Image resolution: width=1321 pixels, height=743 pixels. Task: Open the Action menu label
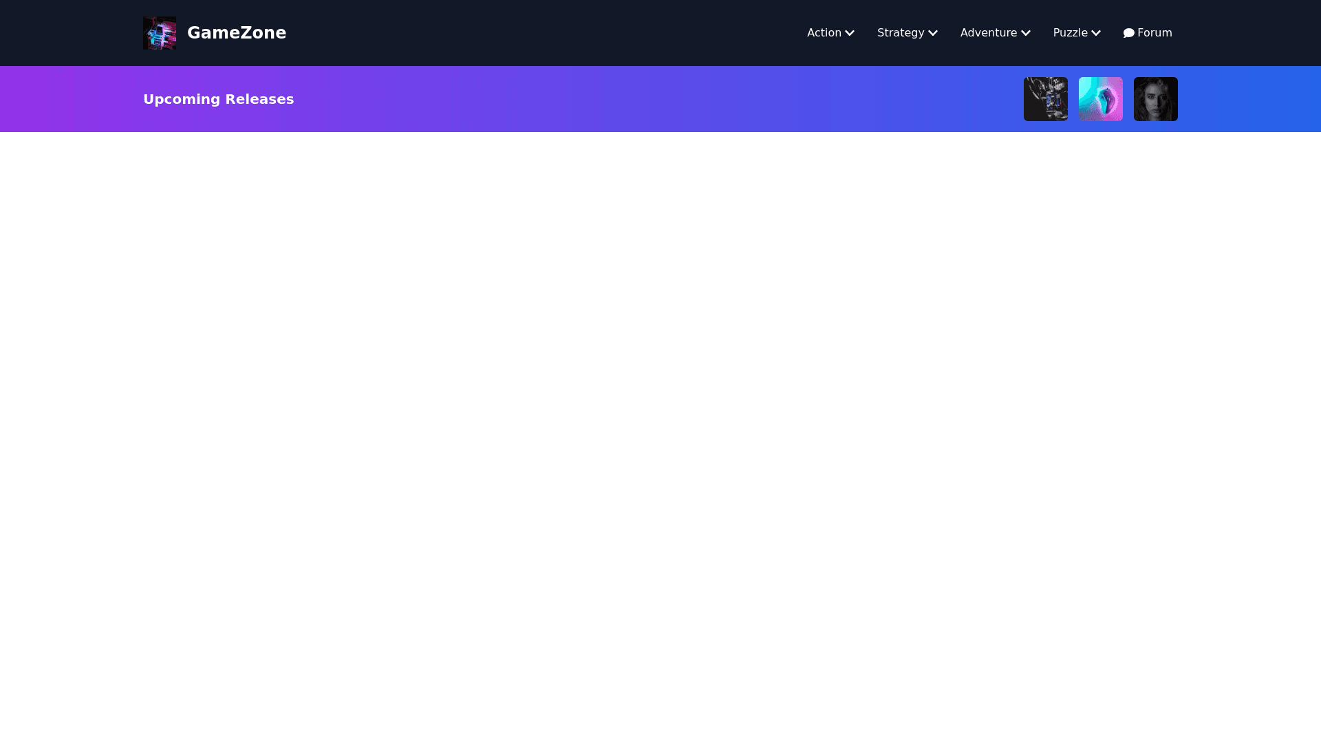pyautogui.click(x=824, y=33)
